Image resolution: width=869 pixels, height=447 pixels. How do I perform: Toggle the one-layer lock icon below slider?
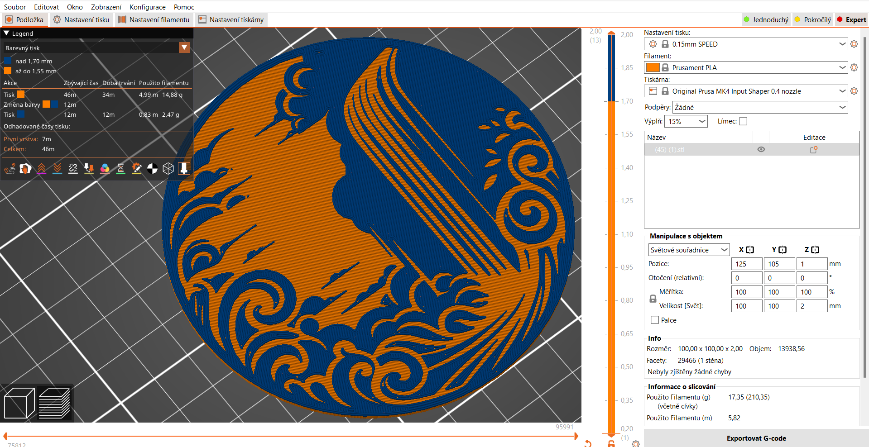pyautogui.click(x=611, y=444)
